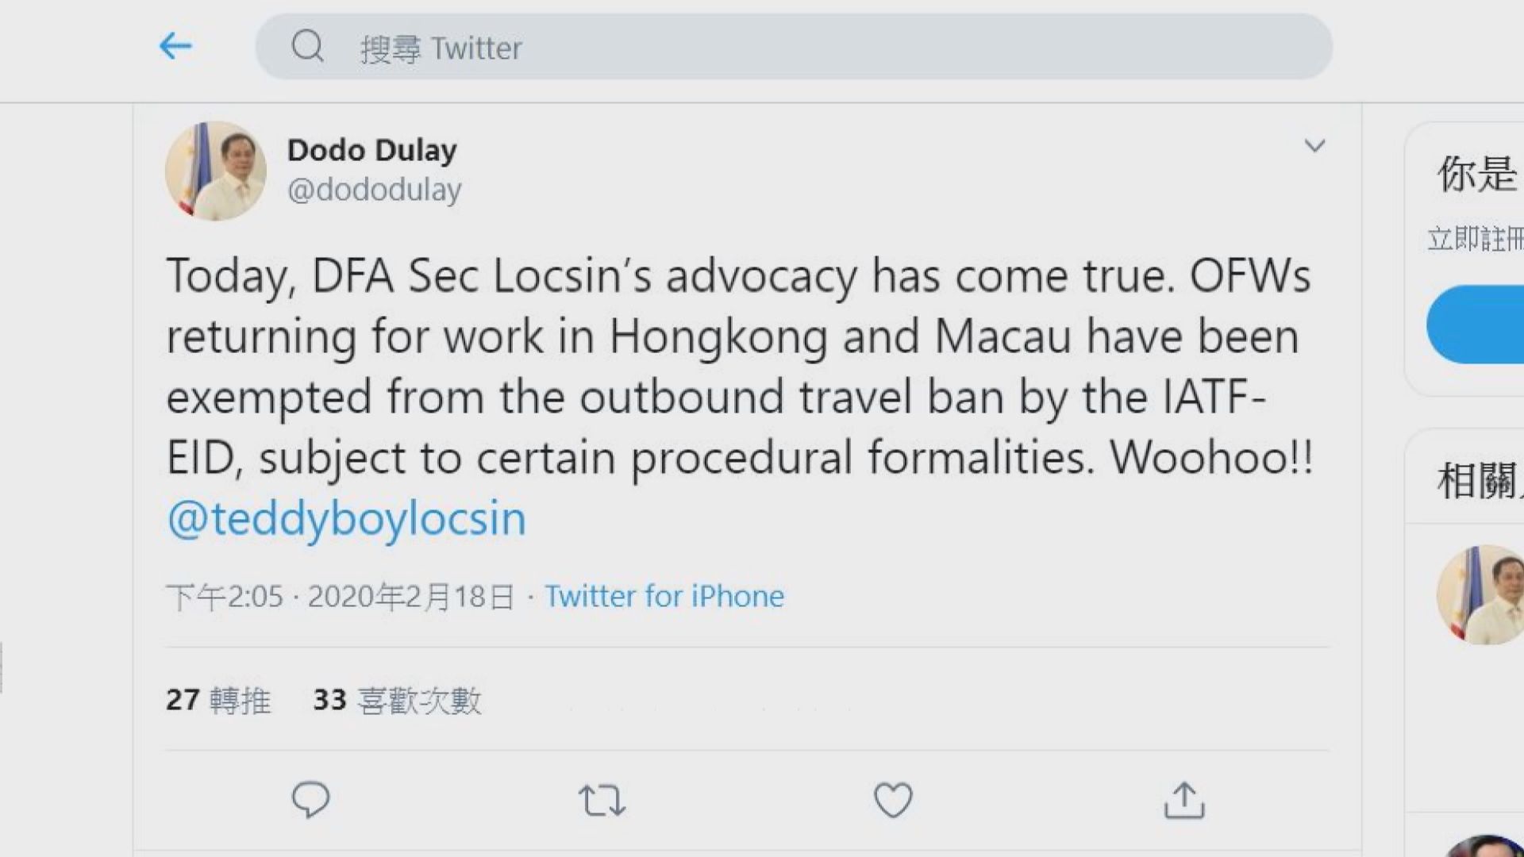Toggle retweet state on Dodo Dulay's post
The width and height of the screenshot is (1524, 857).
(x=603, y=800)
